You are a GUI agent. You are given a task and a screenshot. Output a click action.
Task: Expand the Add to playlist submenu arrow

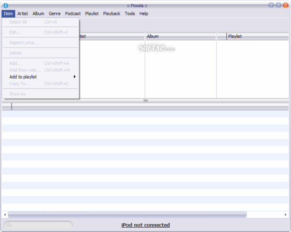75,77
